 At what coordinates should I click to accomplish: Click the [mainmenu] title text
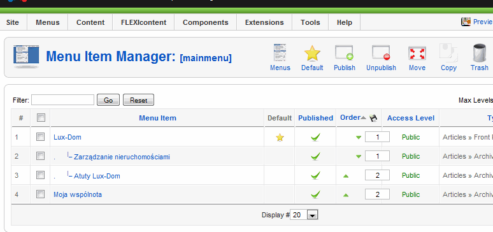[x=206, y=58]
